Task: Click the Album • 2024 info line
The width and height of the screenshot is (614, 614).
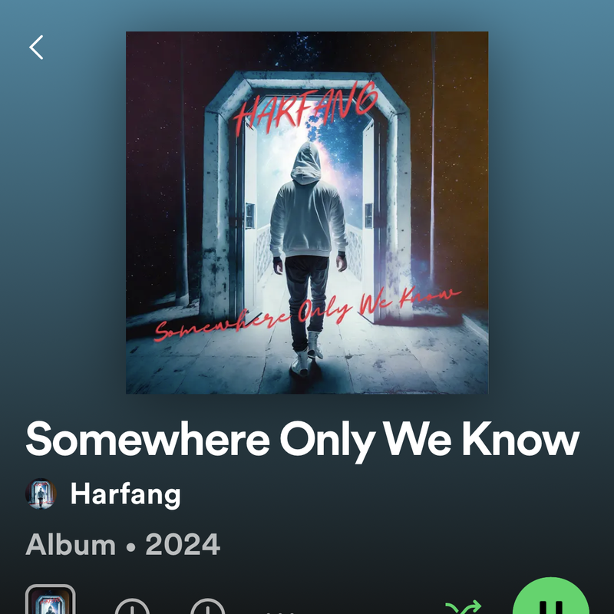Action: pyautogui.click(x=123, y=544)
